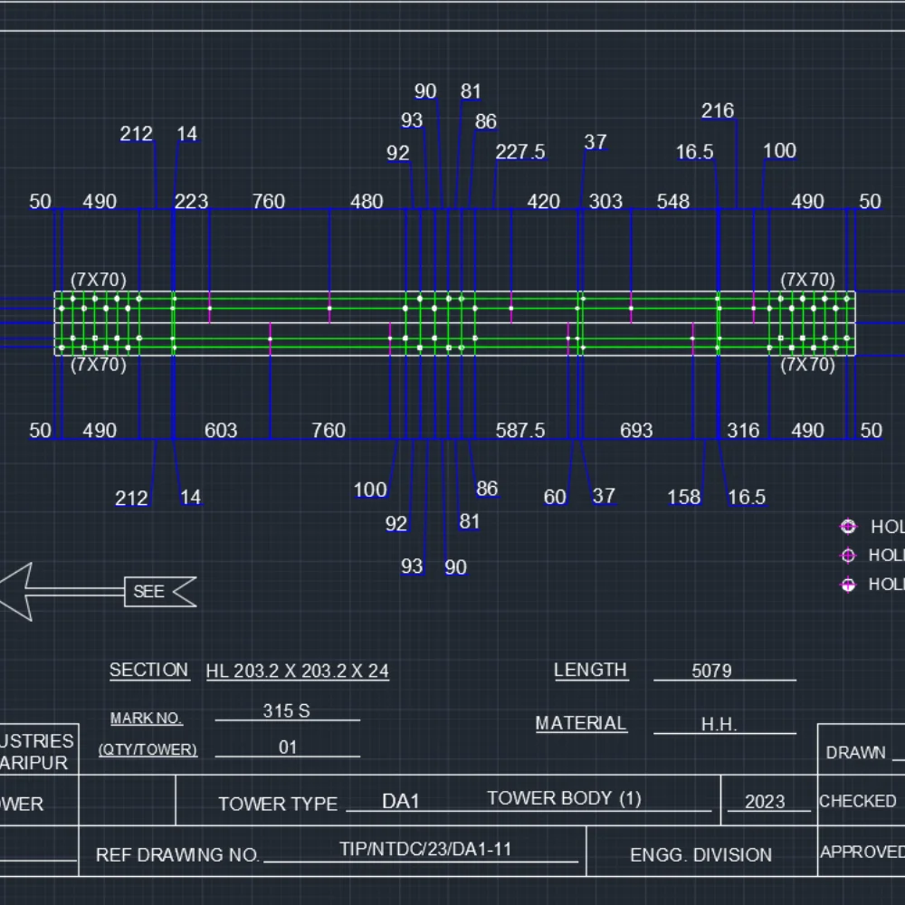Click the TOWER BODY (1) title text
Image resolution: width=905 pixels, height=905 pixels.
(564, 798)
